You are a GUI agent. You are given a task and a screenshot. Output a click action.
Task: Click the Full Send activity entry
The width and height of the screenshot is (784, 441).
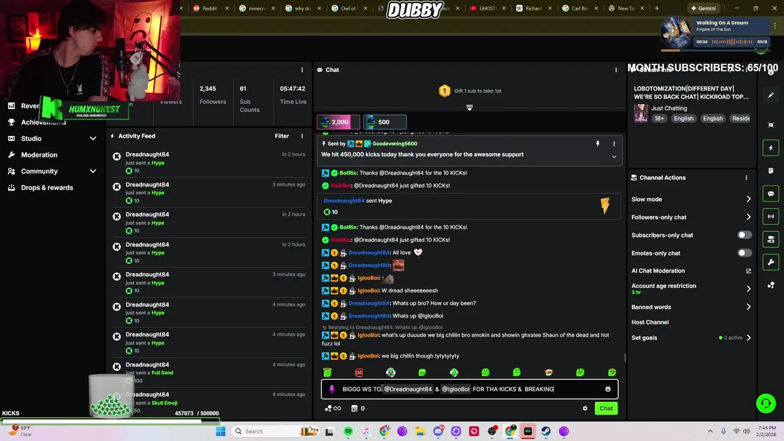(x=209, y=372)
